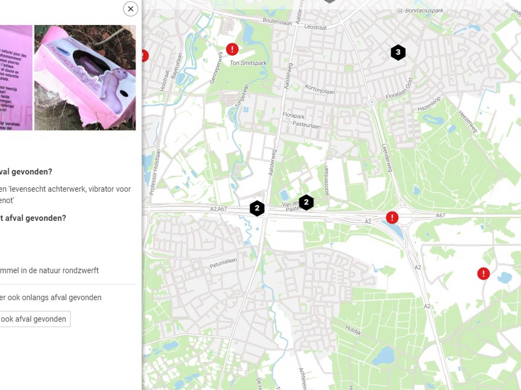Expand the cluster marker 2 beside Aalsterweg
This screenshot has width=521, height=390.
[257, 208]
